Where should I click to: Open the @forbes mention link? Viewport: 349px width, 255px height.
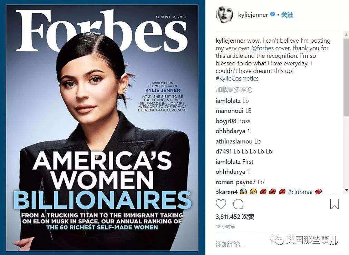click(262, 48)
